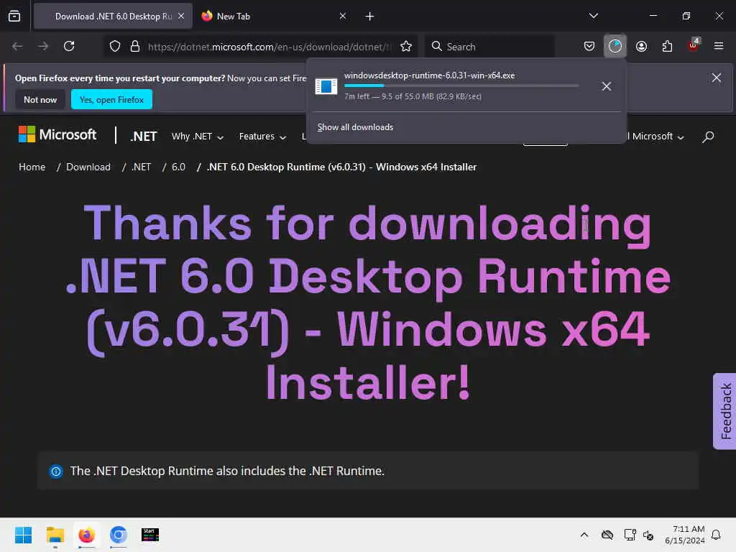The image size is (736, 552).
Task: Expand the Why .NET menu
Action: click(x=198, y=137)
